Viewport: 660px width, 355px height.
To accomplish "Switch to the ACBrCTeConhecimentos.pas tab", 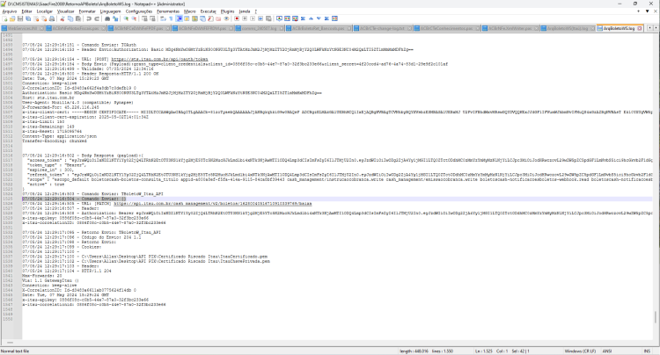I will (x=446, y=28).
